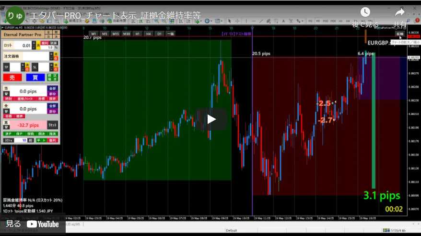Click the orange -2.7 marker on chart
Viewport: 421px width, 236px height.
pyautogui.click(x=326, y=120)
